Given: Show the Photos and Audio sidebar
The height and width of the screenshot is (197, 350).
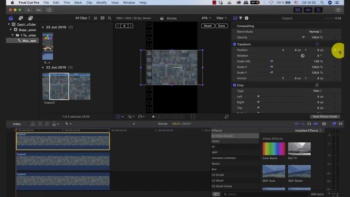Looking at the screenshot, I should click(x=21, y=18).
